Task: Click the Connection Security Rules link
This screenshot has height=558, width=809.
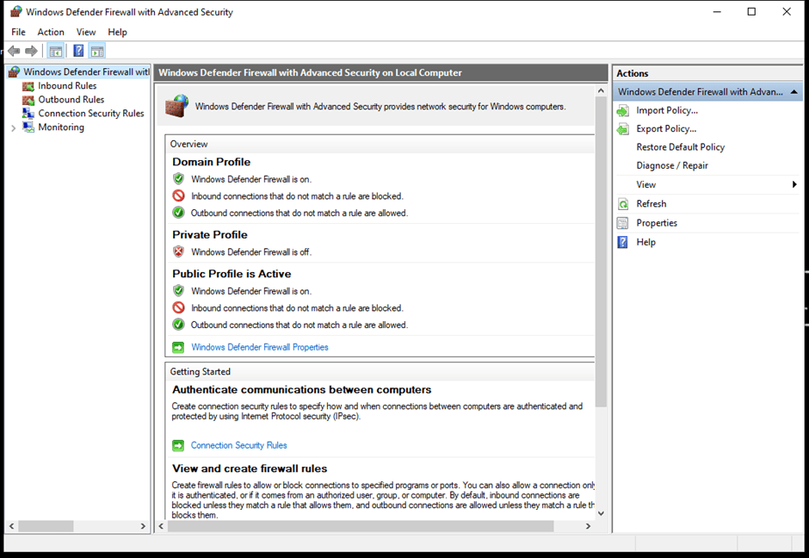Action: tap(238, 445)
